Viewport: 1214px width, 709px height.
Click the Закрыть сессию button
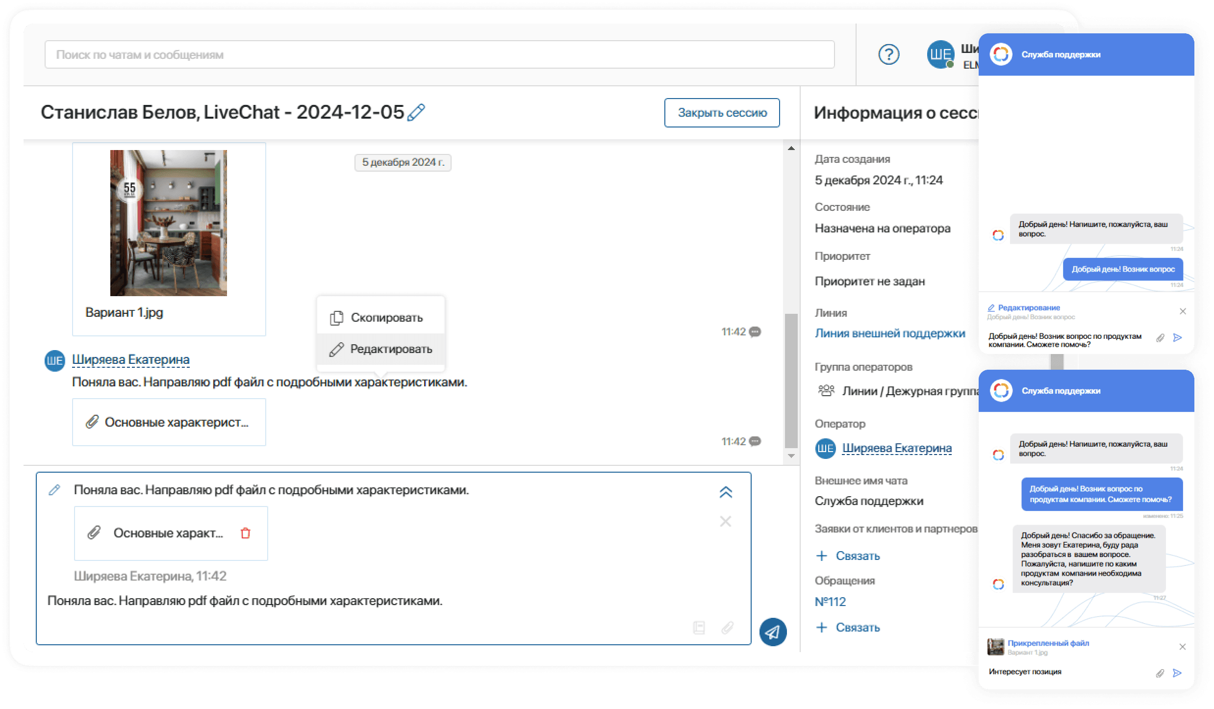tap(722, 113)
